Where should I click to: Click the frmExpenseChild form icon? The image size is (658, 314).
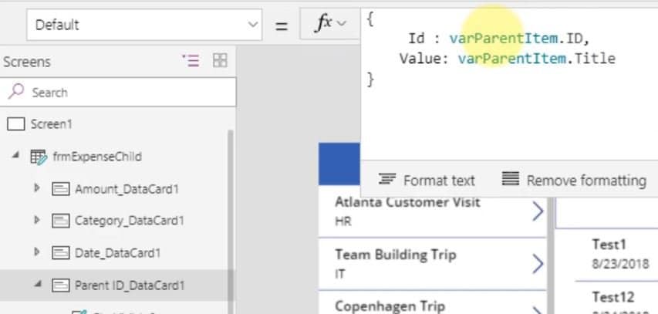pos(38,157)
